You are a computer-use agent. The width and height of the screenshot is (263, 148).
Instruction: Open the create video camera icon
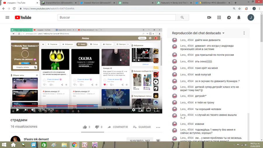[x=209, y=18]
